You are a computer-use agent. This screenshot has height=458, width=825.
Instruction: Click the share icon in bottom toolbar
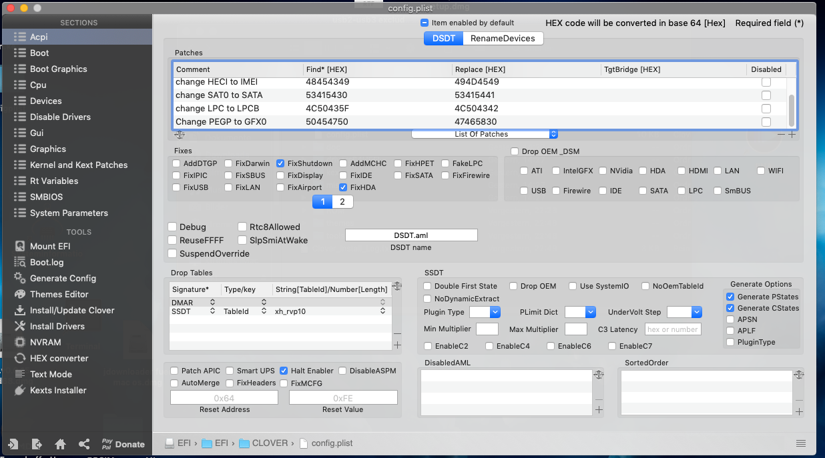pyautogui.click(x=84, y=444)
